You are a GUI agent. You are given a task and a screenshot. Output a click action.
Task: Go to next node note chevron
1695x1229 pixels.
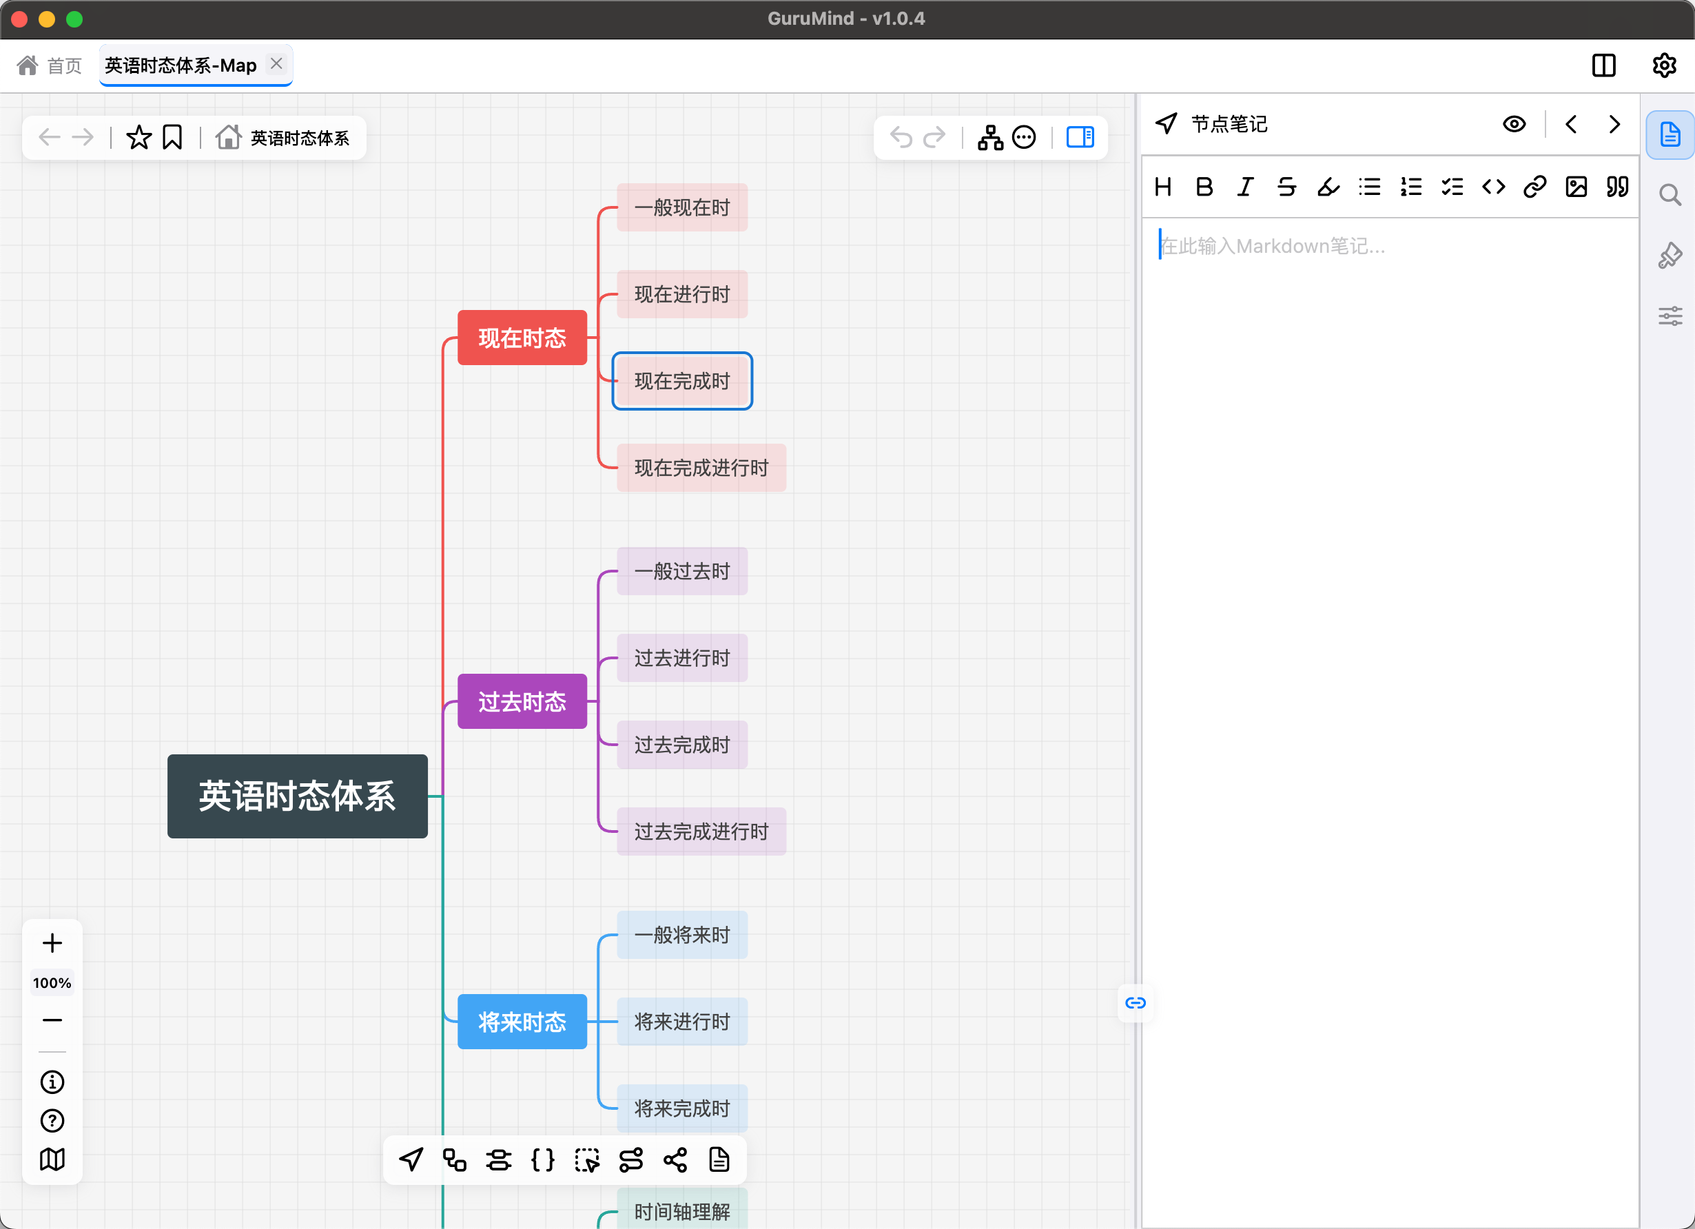[x=1614, y=124]
